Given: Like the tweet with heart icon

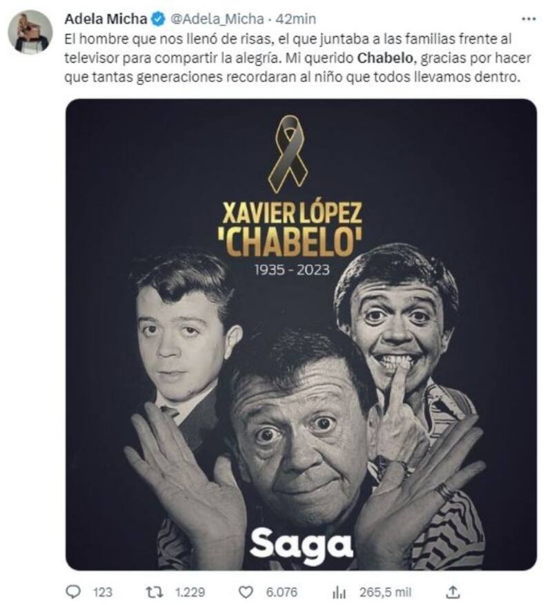Looking at the screenshot, I should click(246, 592).
